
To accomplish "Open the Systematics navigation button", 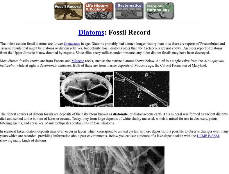I will [x=130, y=10].
